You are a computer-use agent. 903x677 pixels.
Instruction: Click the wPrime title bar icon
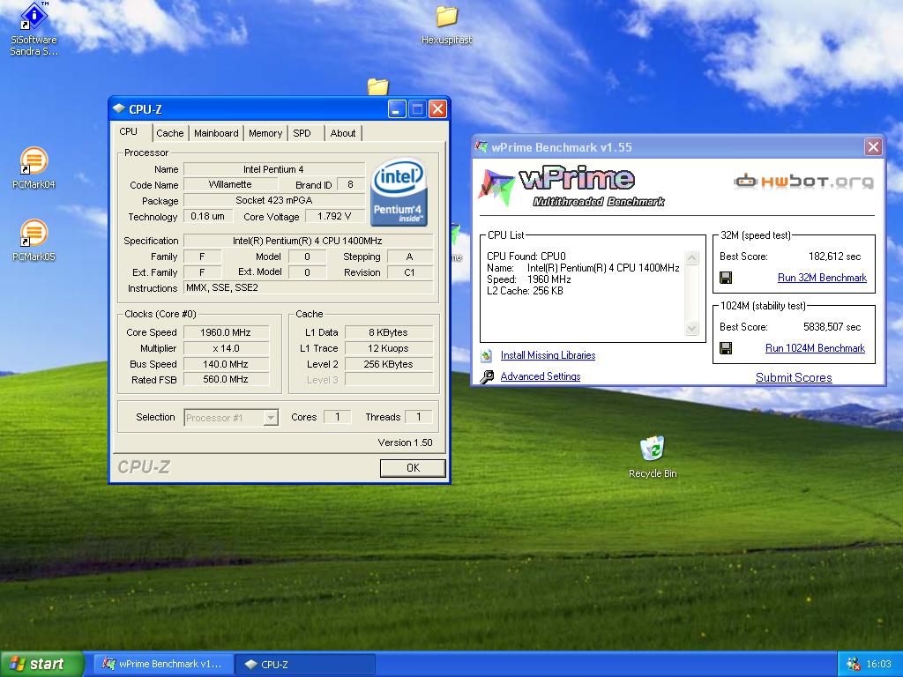481,147
